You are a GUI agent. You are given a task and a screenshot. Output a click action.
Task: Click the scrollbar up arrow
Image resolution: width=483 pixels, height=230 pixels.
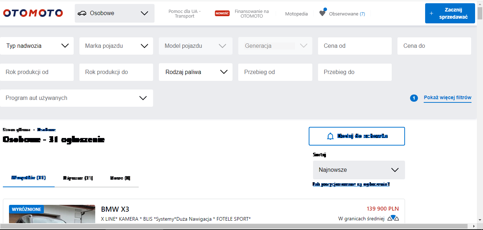click(480, 3)
